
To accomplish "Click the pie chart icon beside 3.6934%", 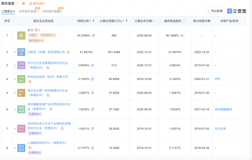I will tap(92, 65).
